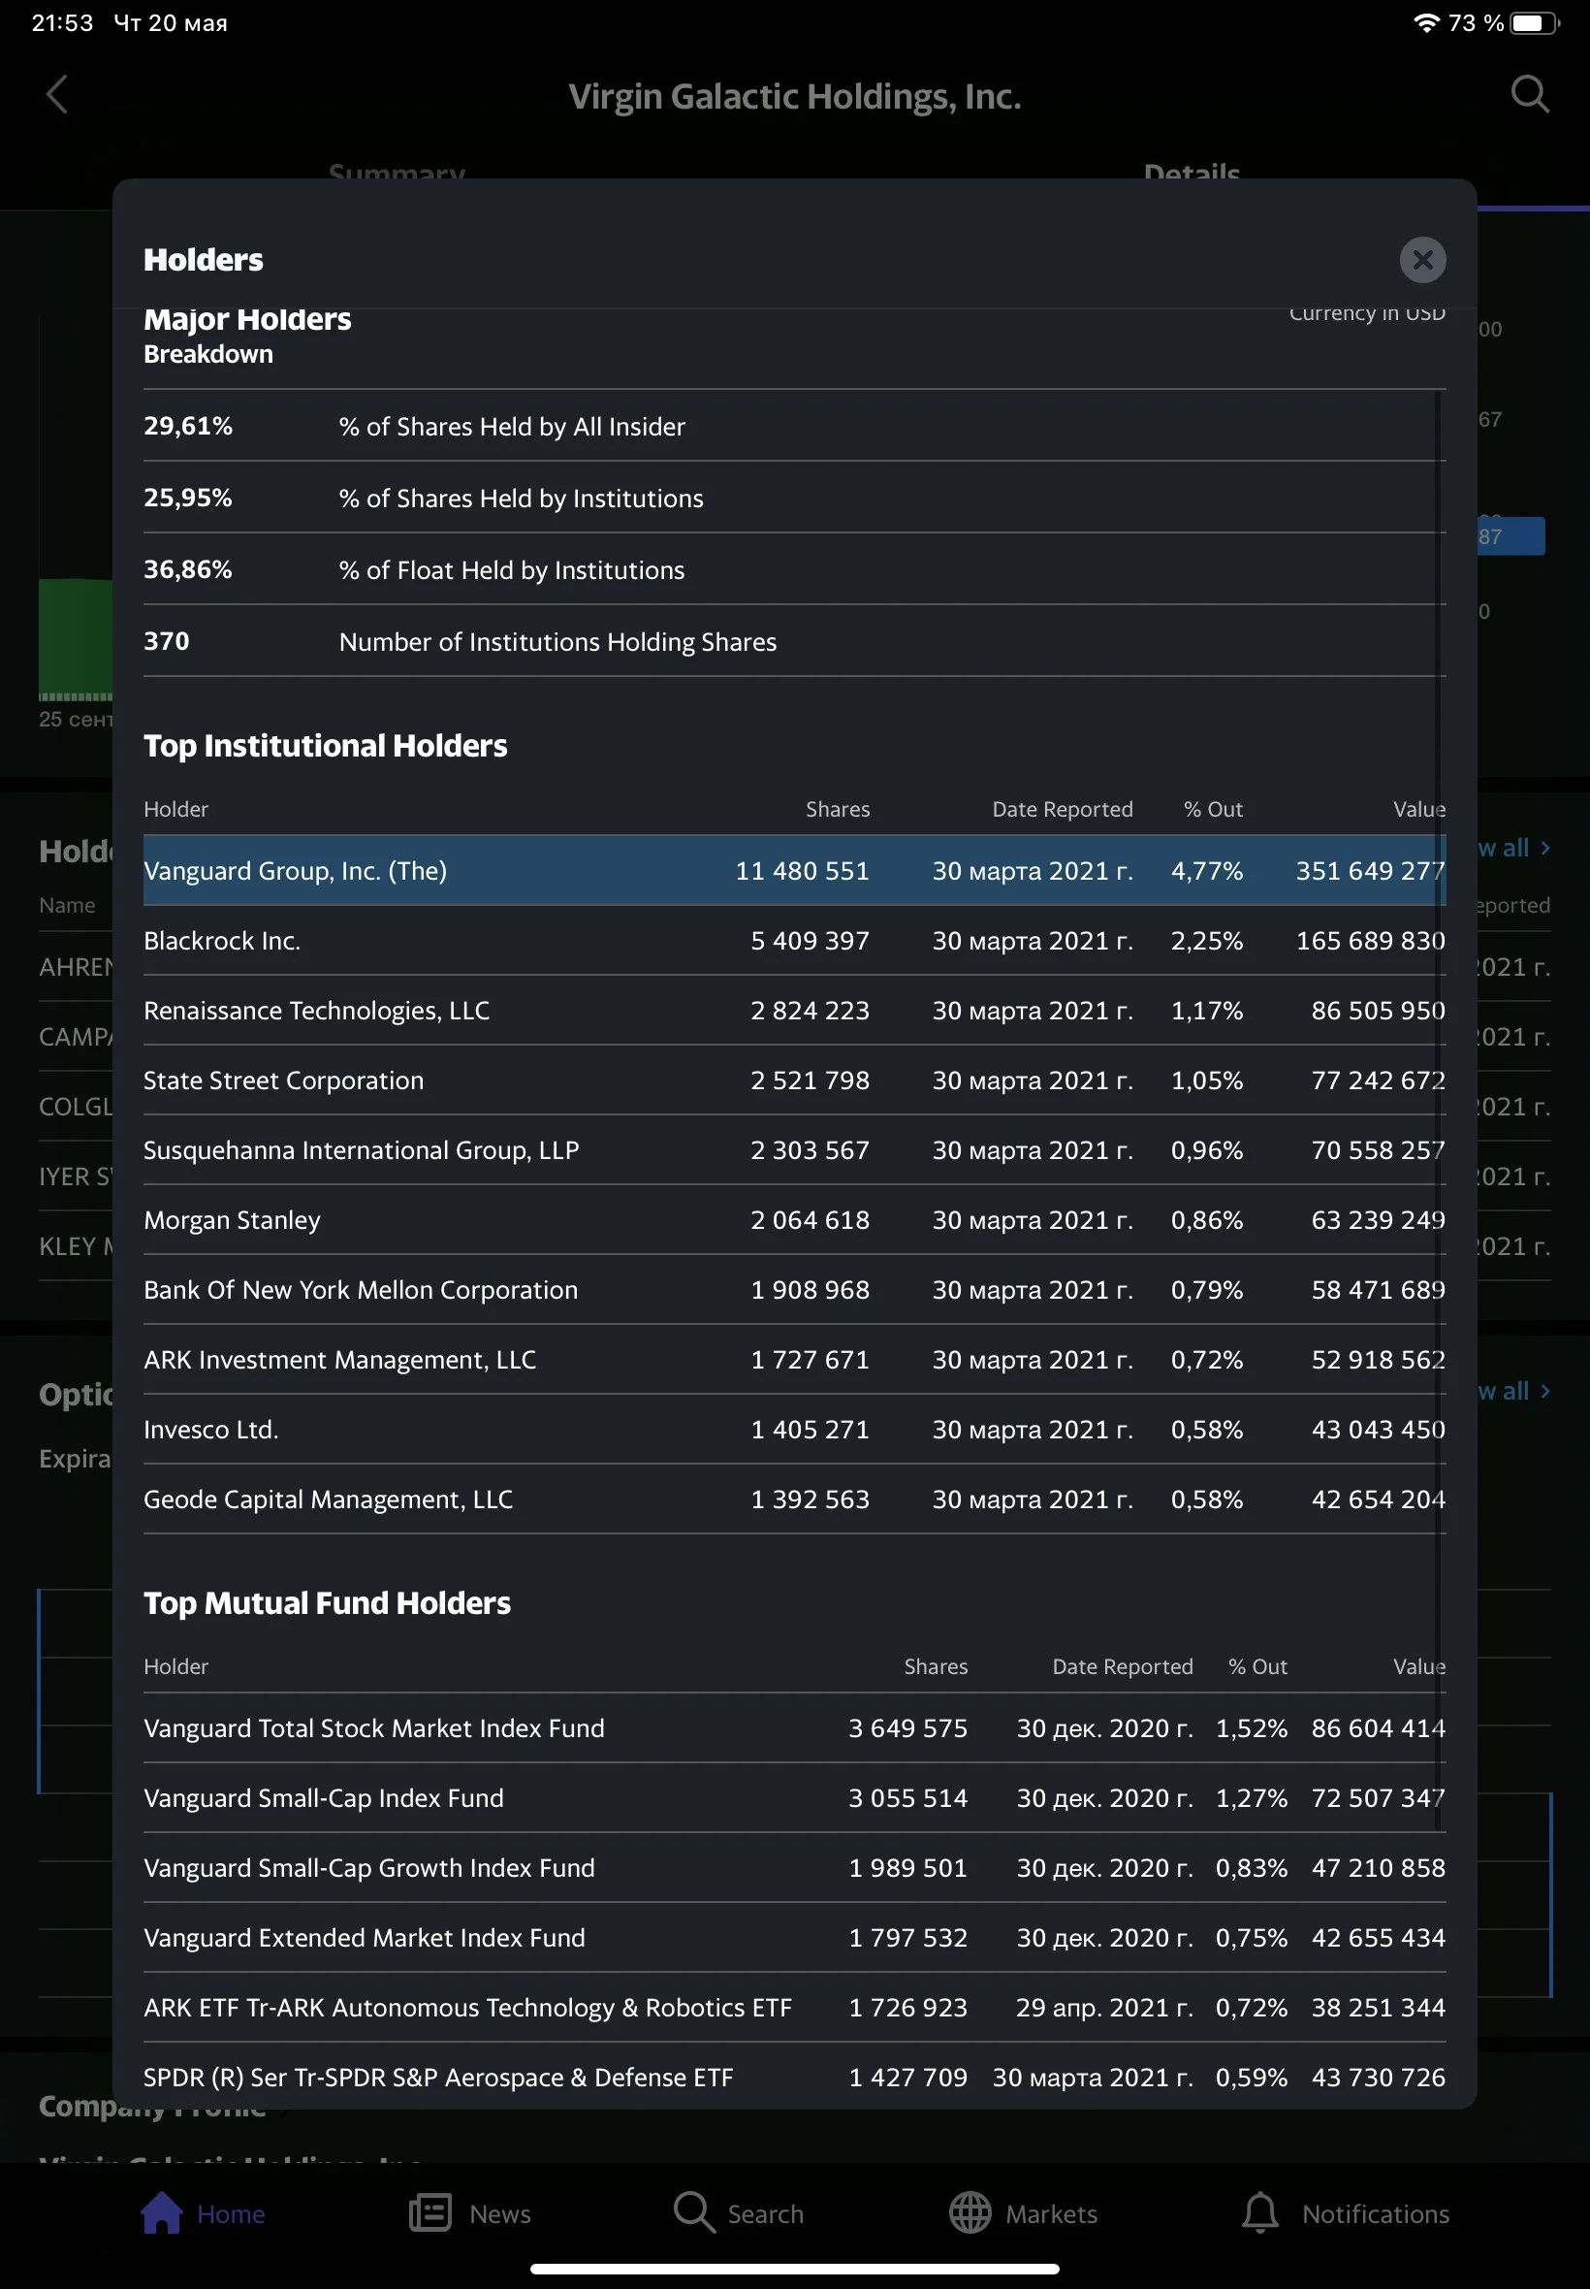This screenshot has width=1590, height=2289.
Task: Tap 'Number of Institutions Holding Shares' label
Action: pos(557,642)
